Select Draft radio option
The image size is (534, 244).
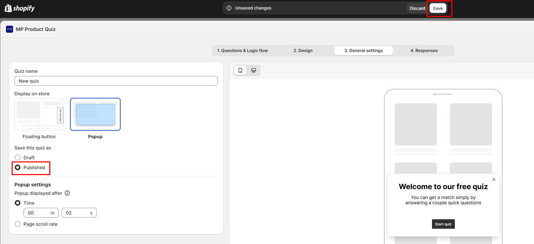point(18,158)
